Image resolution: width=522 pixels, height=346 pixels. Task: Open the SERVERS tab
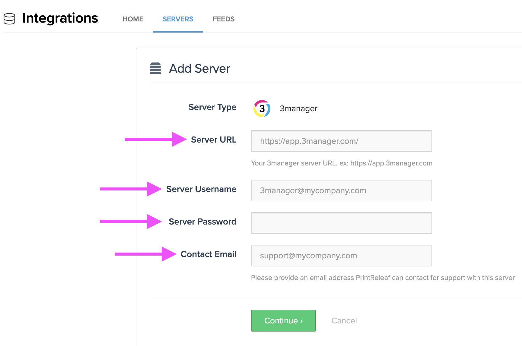pyautogui.click(x=178, y=19)
